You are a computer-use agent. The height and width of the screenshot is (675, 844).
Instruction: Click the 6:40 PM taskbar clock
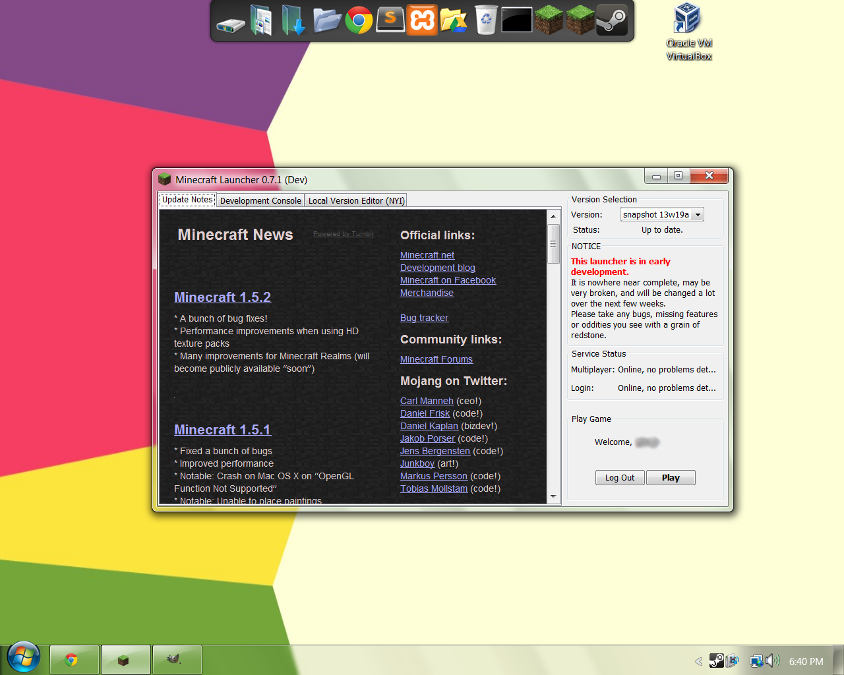coord(806,661)
